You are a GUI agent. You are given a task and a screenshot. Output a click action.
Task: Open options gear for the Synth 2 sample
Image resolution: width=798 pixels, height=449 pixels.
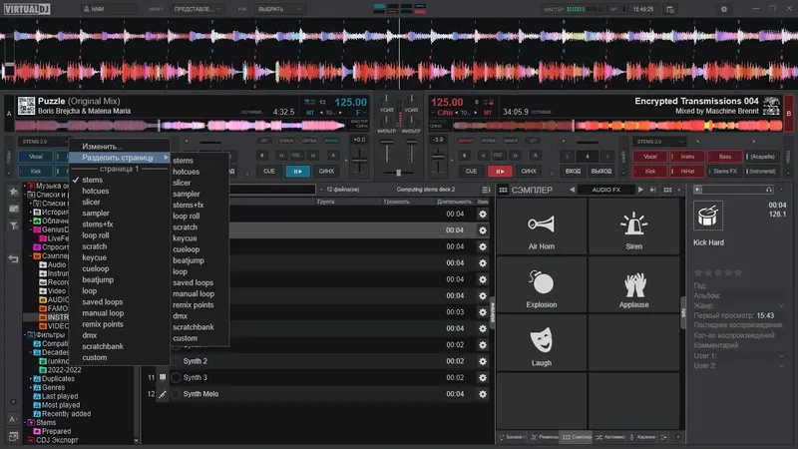[483, 361]
